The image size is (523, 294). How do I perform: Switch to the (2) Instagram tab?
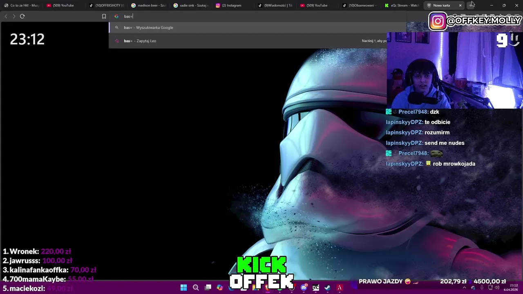(234, 5)
